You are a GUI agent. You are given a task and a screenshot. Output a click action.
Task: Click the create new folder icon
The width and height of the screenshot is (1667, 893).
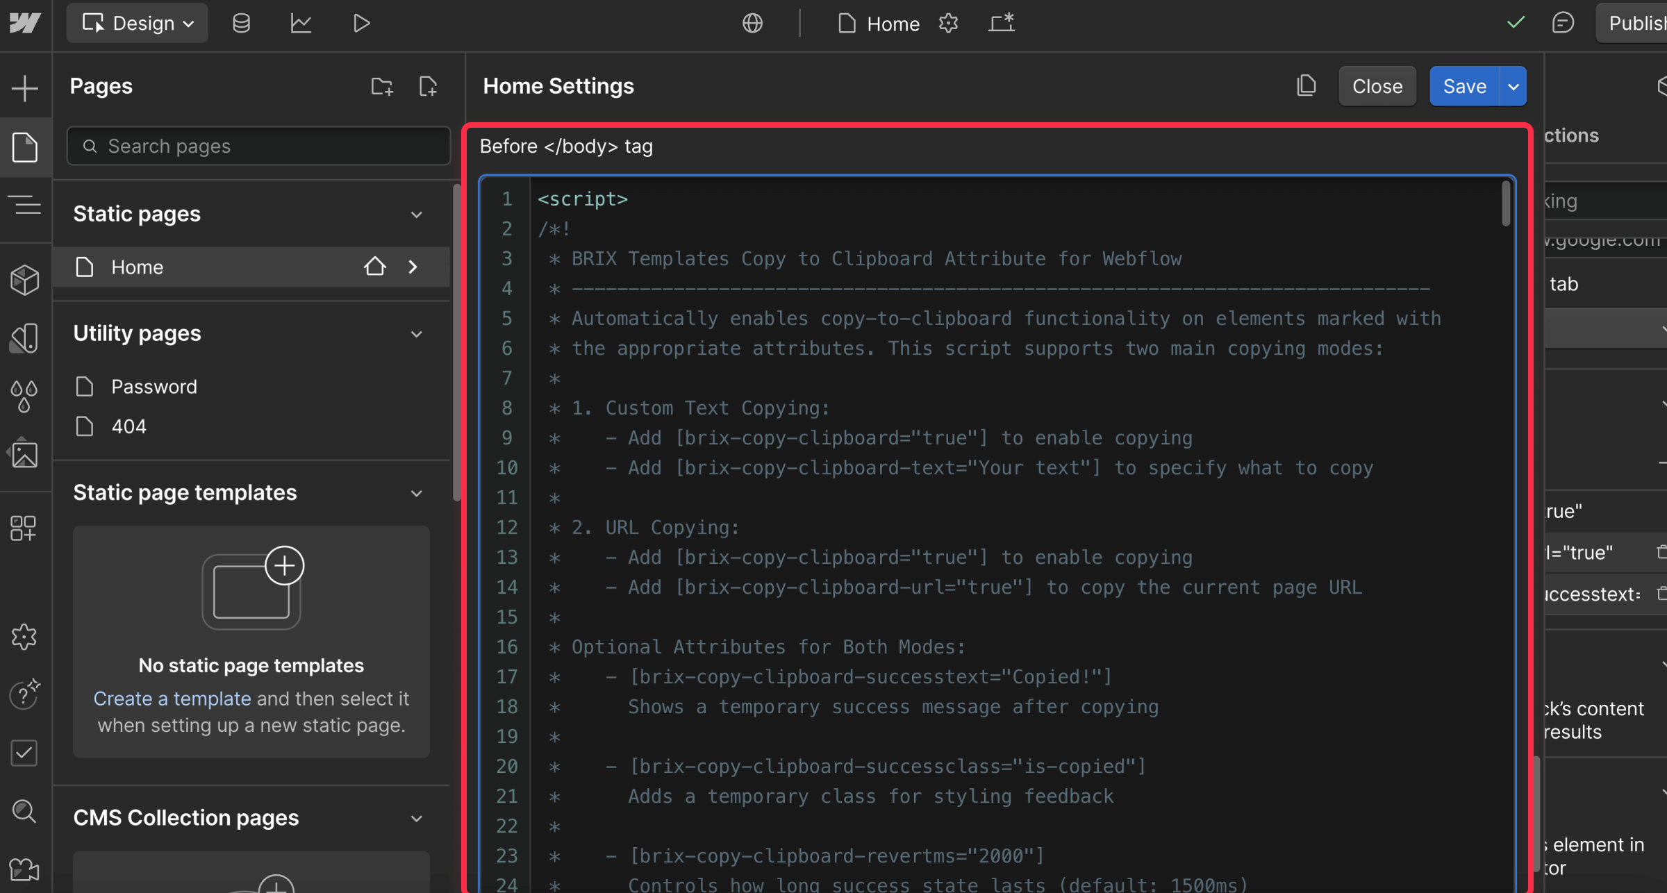coord(382,86)
